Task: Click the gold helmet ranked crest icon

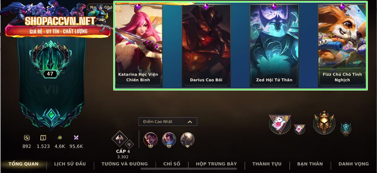Action: click(324, 122)
